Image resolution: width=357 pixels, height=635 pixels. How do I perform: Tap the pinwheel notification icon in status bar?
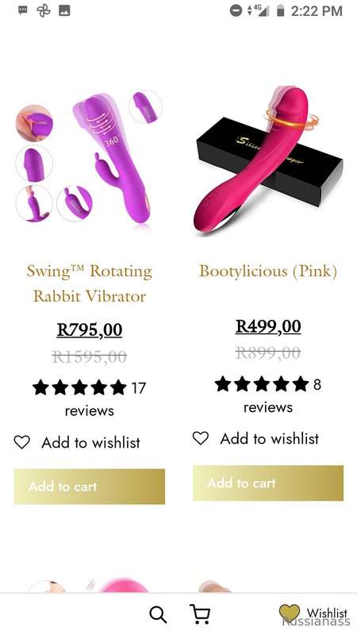tap(44, 10)
